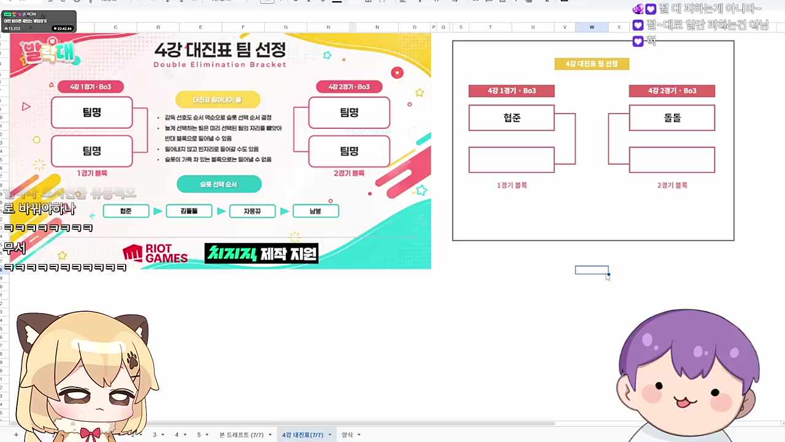
Task: Select column T header
Action: pos(490,27)
